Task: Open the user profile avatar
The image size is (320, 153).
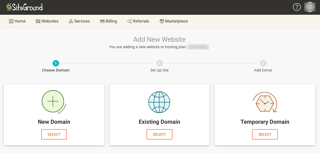Action: pyautogui.click(x=310, y=7)
